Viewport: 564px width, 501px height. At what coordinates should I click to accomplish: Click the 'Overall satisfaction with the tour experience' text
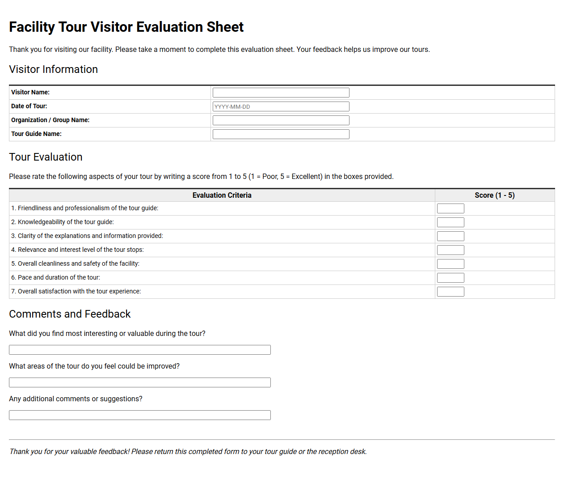coord(76,291)
